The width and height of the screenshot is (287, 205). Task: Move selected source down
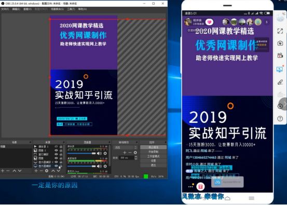click(59, 171)
